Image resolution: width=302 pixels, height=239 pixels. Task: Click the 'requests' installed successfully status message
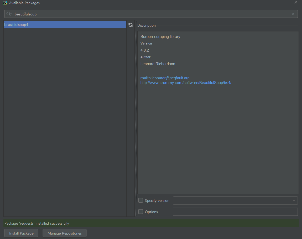(x=37, y=223)
